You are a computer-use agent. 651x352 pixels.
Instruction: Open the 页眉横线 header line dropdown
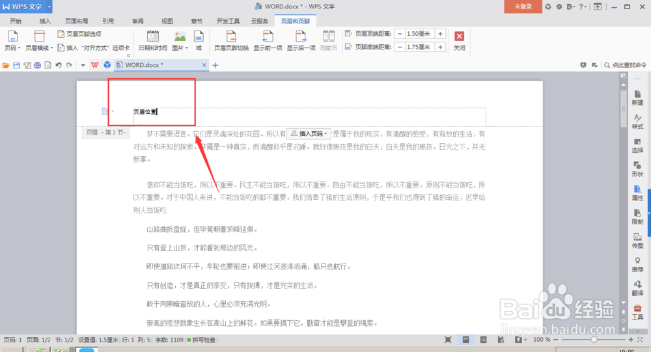[39, 41]
